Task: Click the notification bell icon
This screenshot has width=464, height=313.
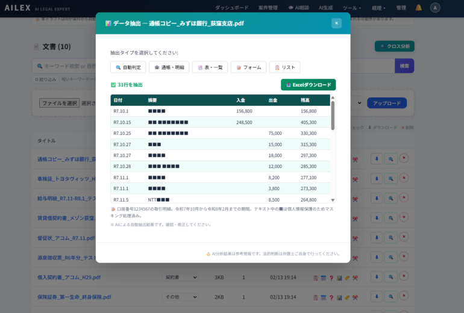Action: [x=419, y=8]
